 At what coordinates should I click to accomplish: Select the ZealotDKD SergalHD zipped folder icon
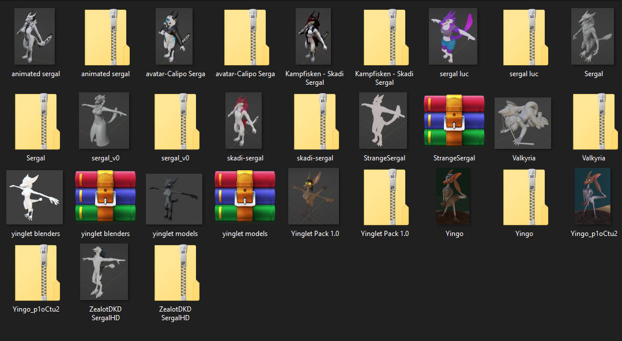(177, 273)
